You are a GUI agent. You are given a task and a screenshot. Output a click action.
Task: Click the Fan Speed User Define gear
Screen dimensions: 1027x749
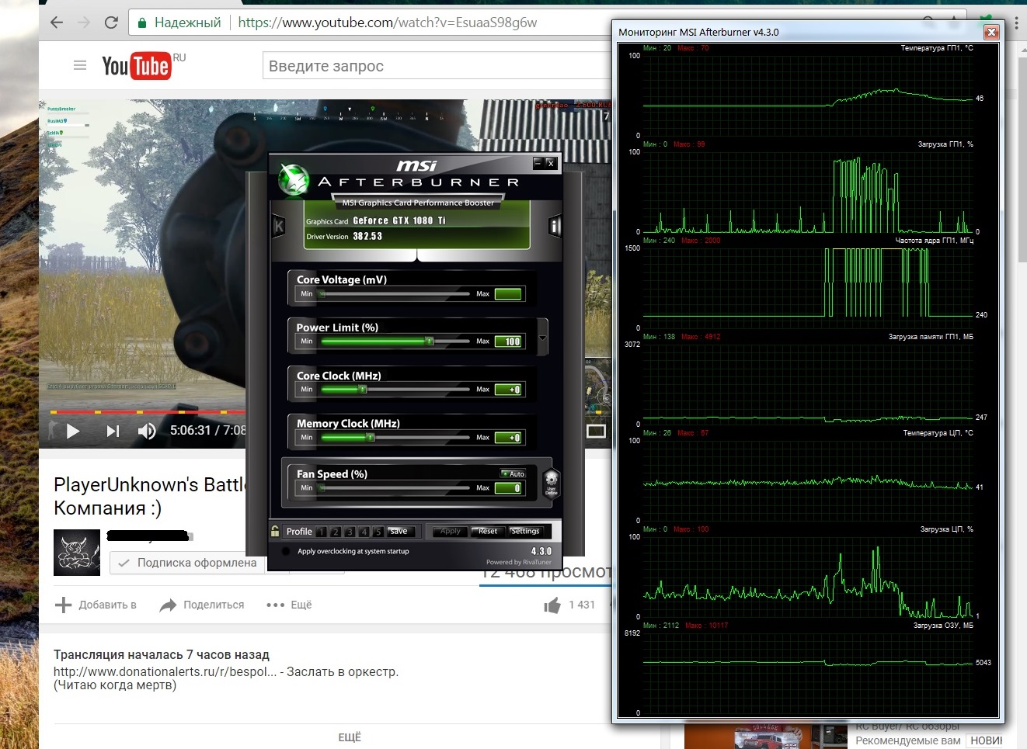(x=551, y=483)
